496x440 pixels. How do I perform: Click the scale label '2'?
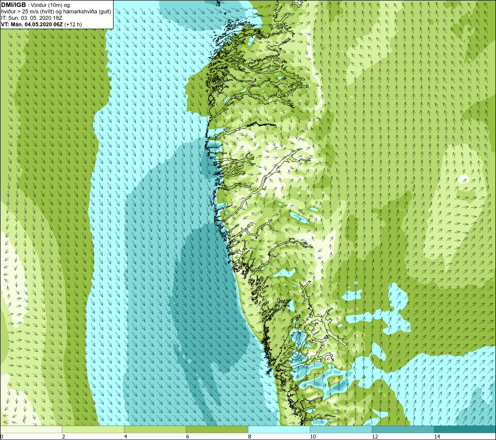pos(63,437)
